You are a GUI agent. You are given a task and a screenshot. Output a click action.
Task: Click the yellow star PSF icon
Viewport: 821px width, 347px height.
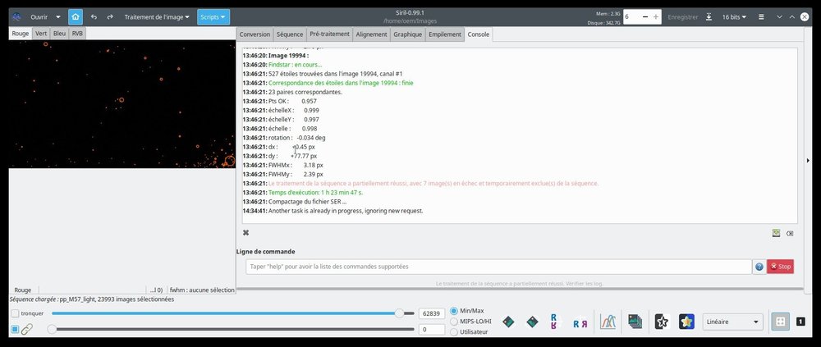pyautogui.click(x=686, y=322)
